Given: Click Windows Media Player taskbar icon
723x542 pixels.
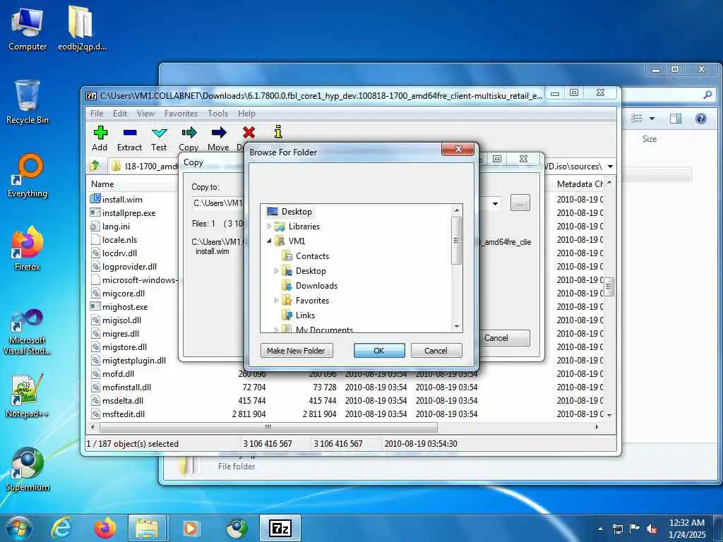Looking at the screenshot, I should 191,528.
